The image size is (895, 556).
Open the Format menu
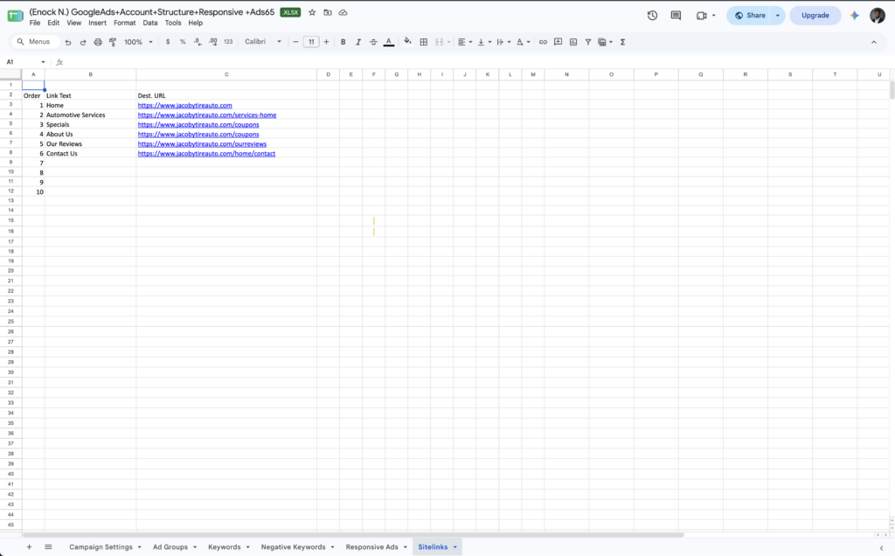pyautogui.click(x=124, y=23)
